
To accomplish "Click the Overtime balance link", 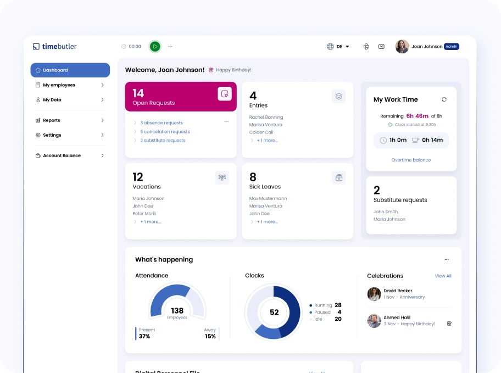I will 411,160.
